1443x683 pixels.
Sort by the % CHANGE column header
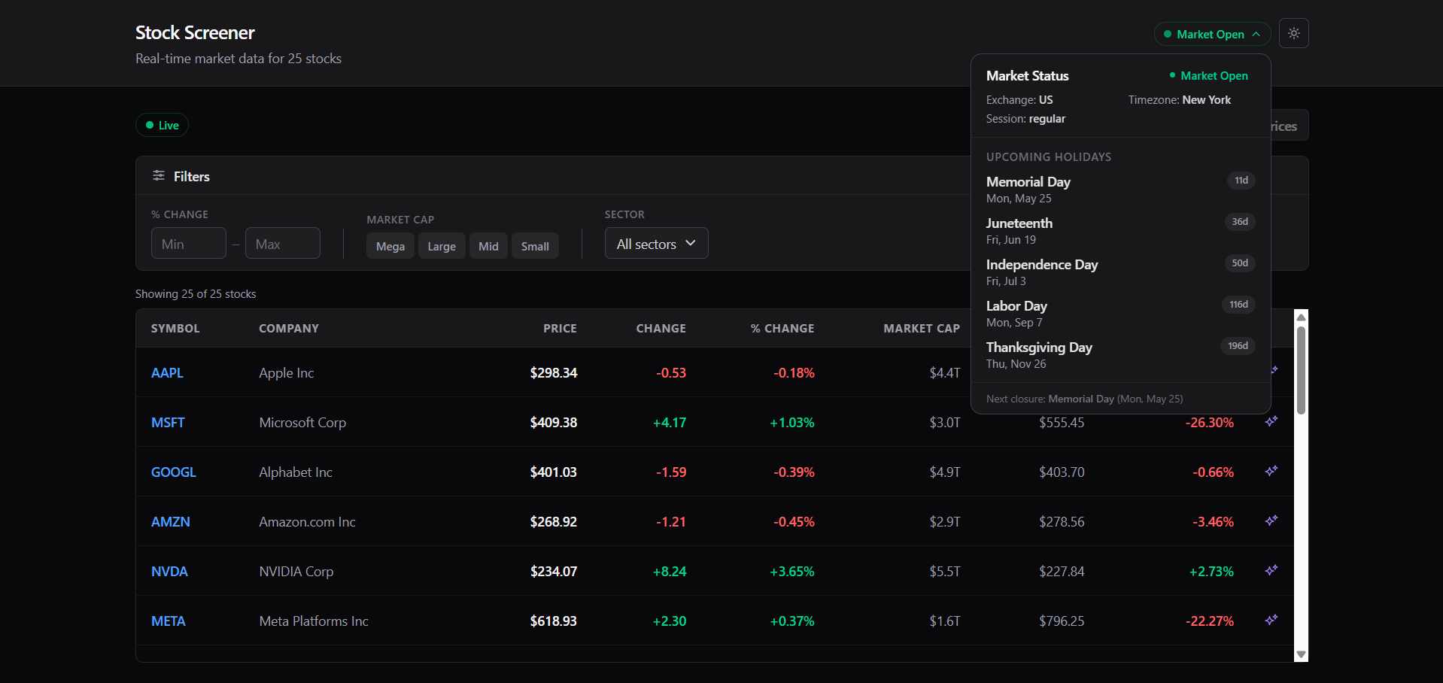782,328
